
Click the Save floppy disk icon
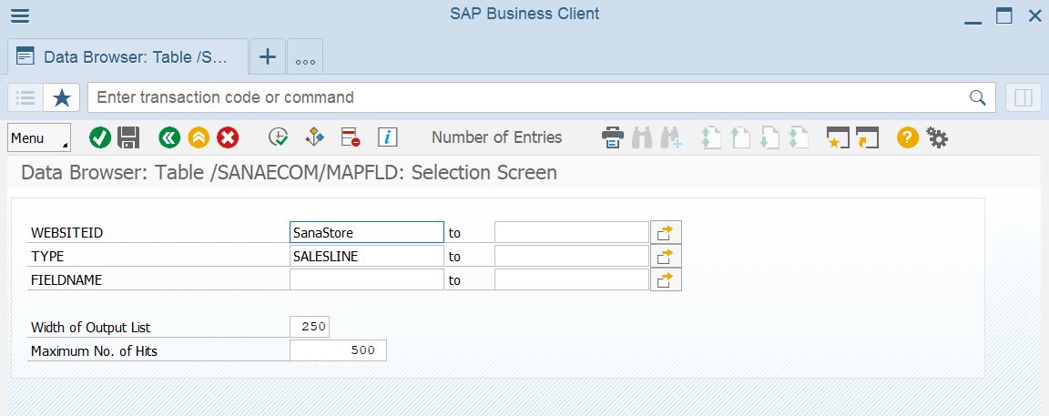click(128, 137)
